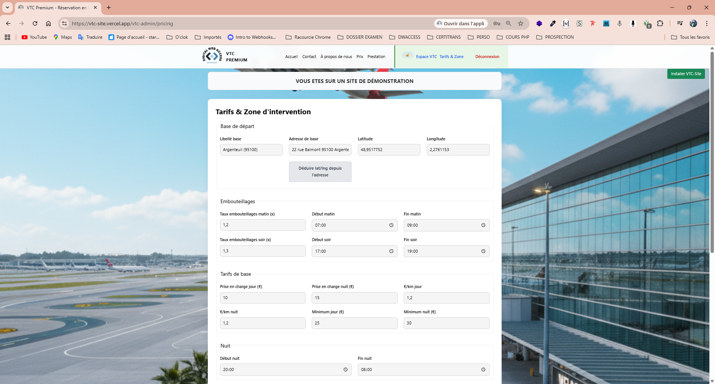Open the password key icon
Screen dimensions: 715x384
[497, 23]
